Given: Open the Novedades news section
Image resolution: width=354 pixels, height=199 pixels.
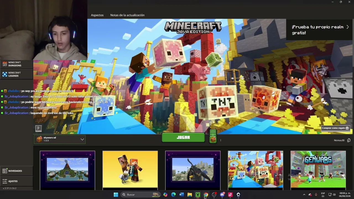Looking at the screenshot, I should [x=16, y=171].
